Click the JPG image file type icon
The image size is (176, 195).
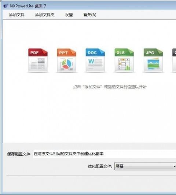tap(153, 60)
